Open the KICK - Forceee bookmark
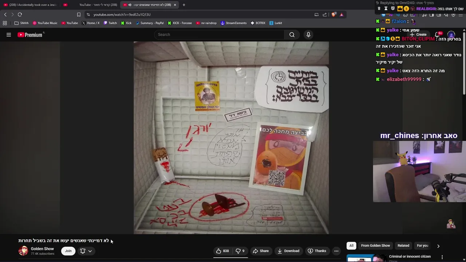 click(x=180, y=23)
